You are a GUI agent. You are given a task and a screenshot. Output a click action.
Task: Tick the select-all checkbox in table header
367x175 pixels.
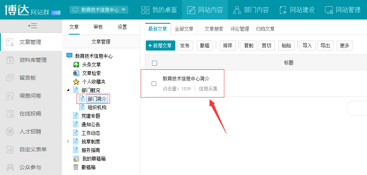tap(154, 63)
